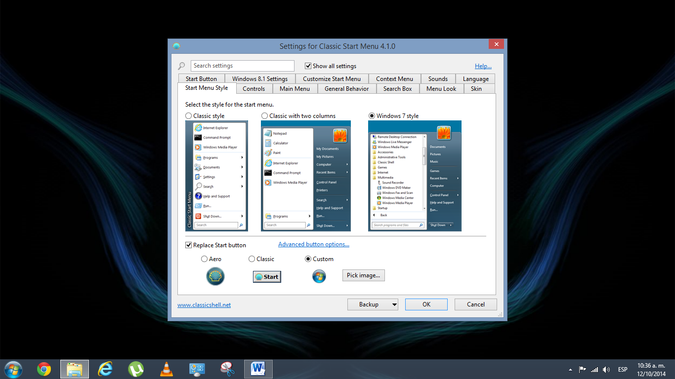Viewport: 675px width, 379px height.
Task: Click the Search settings input field
Action: (242, 66)
